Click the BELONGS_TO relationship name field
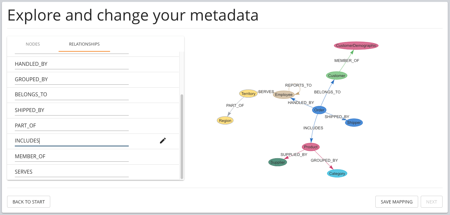 tap(72, 95)
